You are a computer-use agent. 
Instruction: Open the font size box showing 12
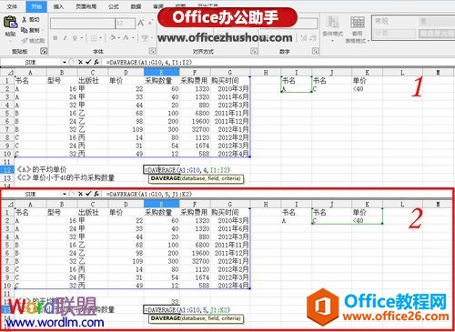[126, 24]
